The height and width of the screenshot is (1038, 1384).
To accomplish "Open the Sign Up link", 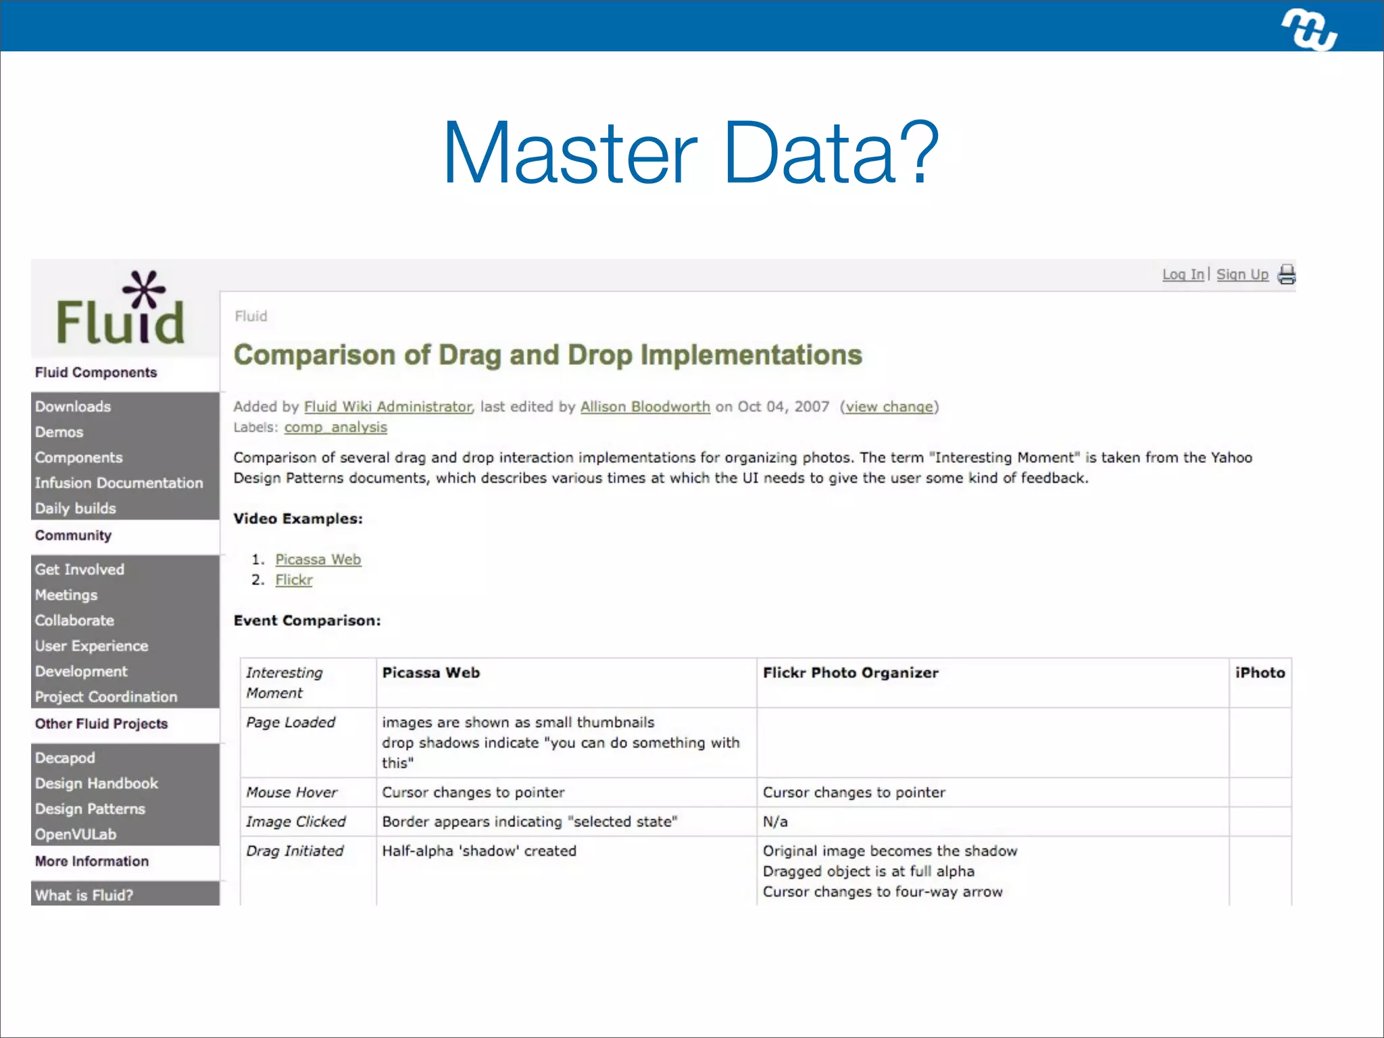I will click(1242, 274).
